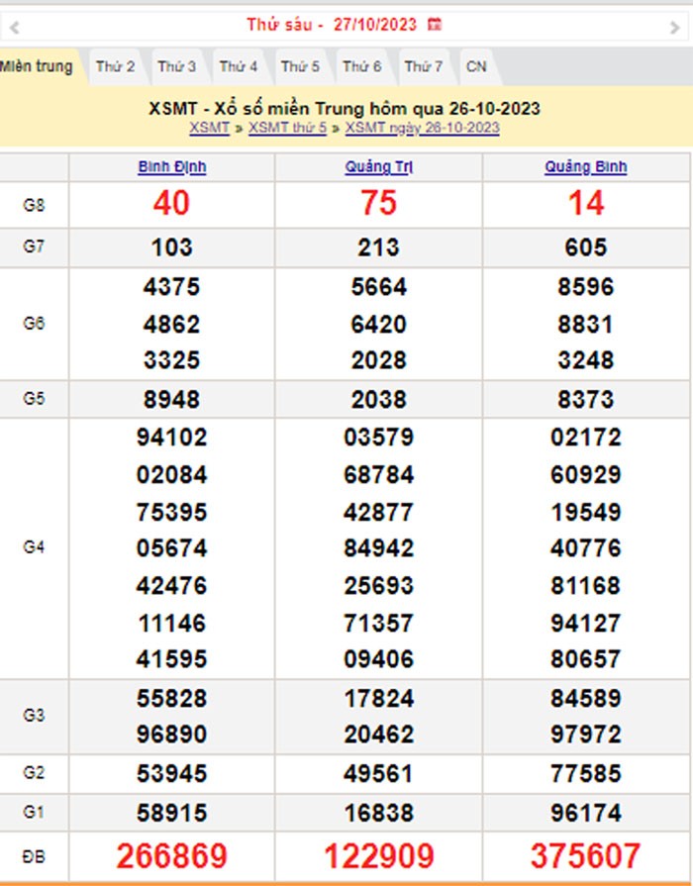The width and height of the screenshot is (693, 886).
Task: Select the Thứ 7 tab
Action: (x=423, y=66)
